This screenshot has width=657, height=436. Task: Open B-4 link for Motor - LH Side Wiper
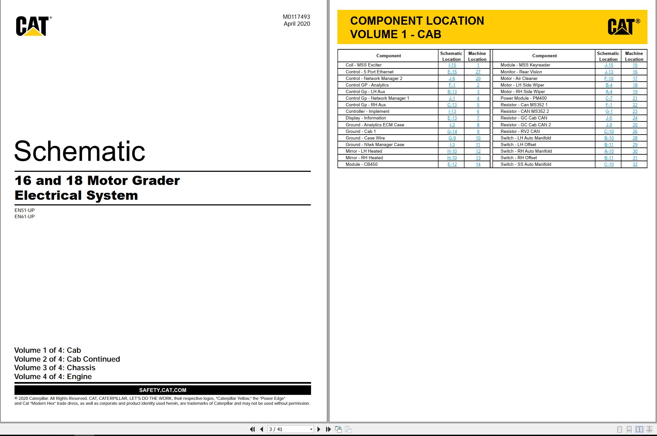click(609, 85)
